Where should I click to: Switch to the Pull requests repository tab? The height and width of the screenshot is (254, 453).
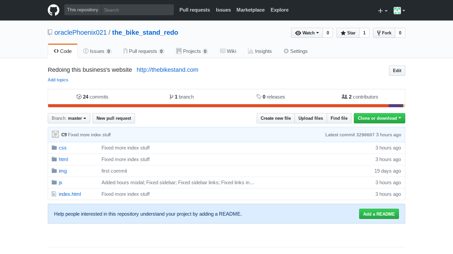point(144,51)
